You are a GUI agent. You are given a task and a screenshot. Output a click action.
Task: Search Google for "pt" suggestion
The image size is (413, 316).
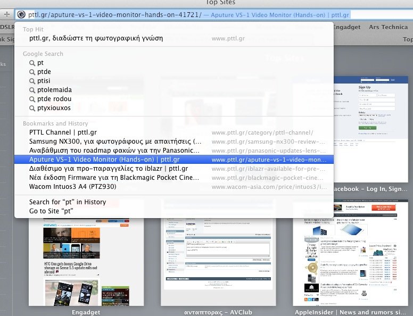[174, 63]
